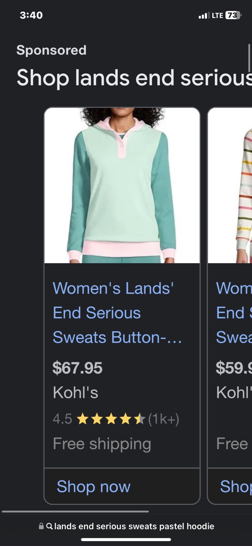252x546 pixels.
Task: Tap Shop button on the second card
Action: coord(236,486)
